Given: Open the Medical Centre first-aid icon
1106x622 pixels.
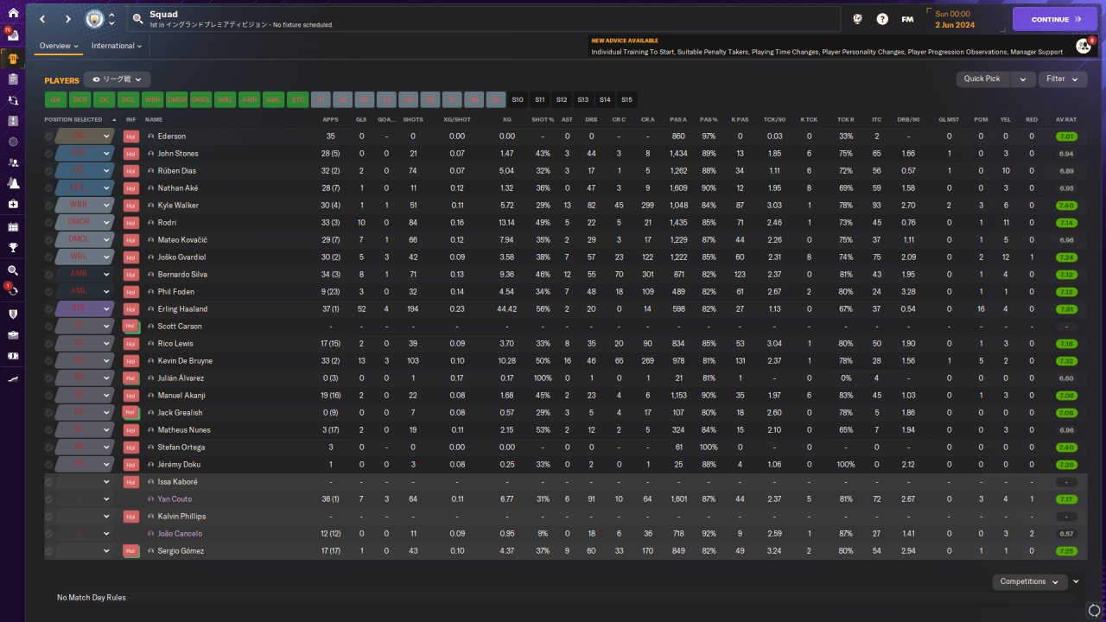Looking at the screenshot, I should 12,204.
